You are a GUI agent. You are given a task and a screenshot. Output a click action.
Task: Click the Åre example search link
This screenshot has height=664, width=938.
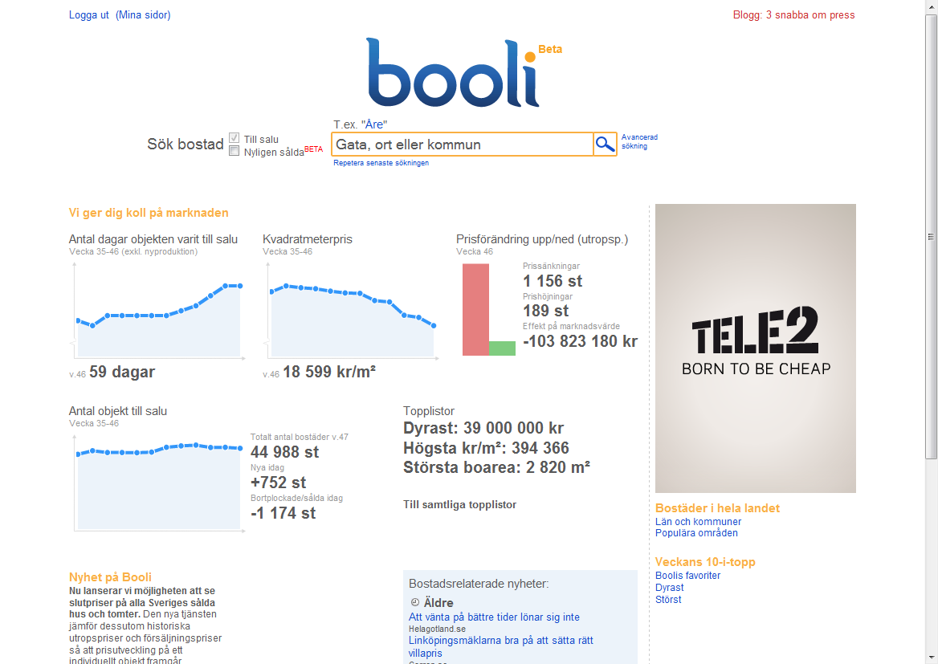(374, 124)
